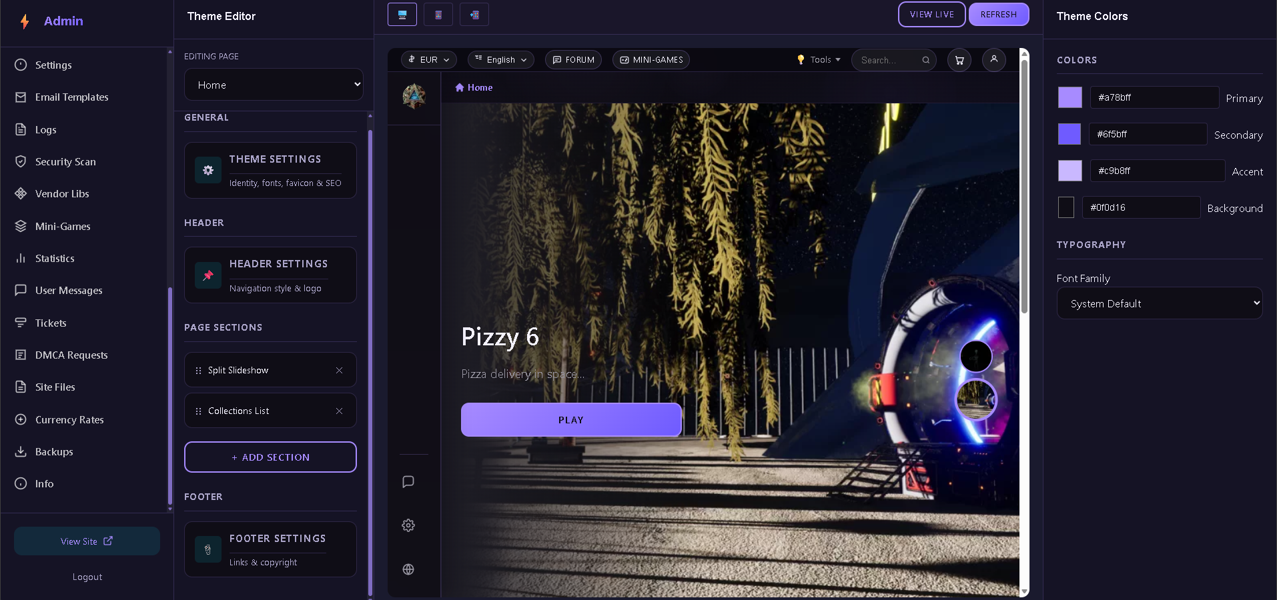1277x600 pixels.
Task: Open the Font Family System Default dropdown
Action: (1160, 303)
